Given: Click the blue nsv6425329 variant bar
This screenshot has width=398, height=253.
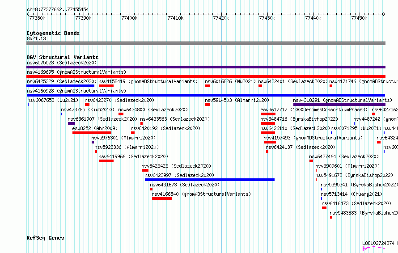Looking at the screenshot, I should tap(60, 86).
